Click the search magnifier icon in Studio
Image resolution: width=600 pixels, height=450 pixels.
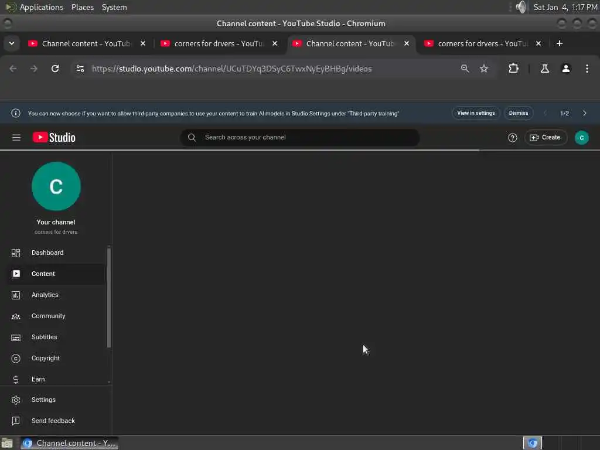click(x=192, y=137)
